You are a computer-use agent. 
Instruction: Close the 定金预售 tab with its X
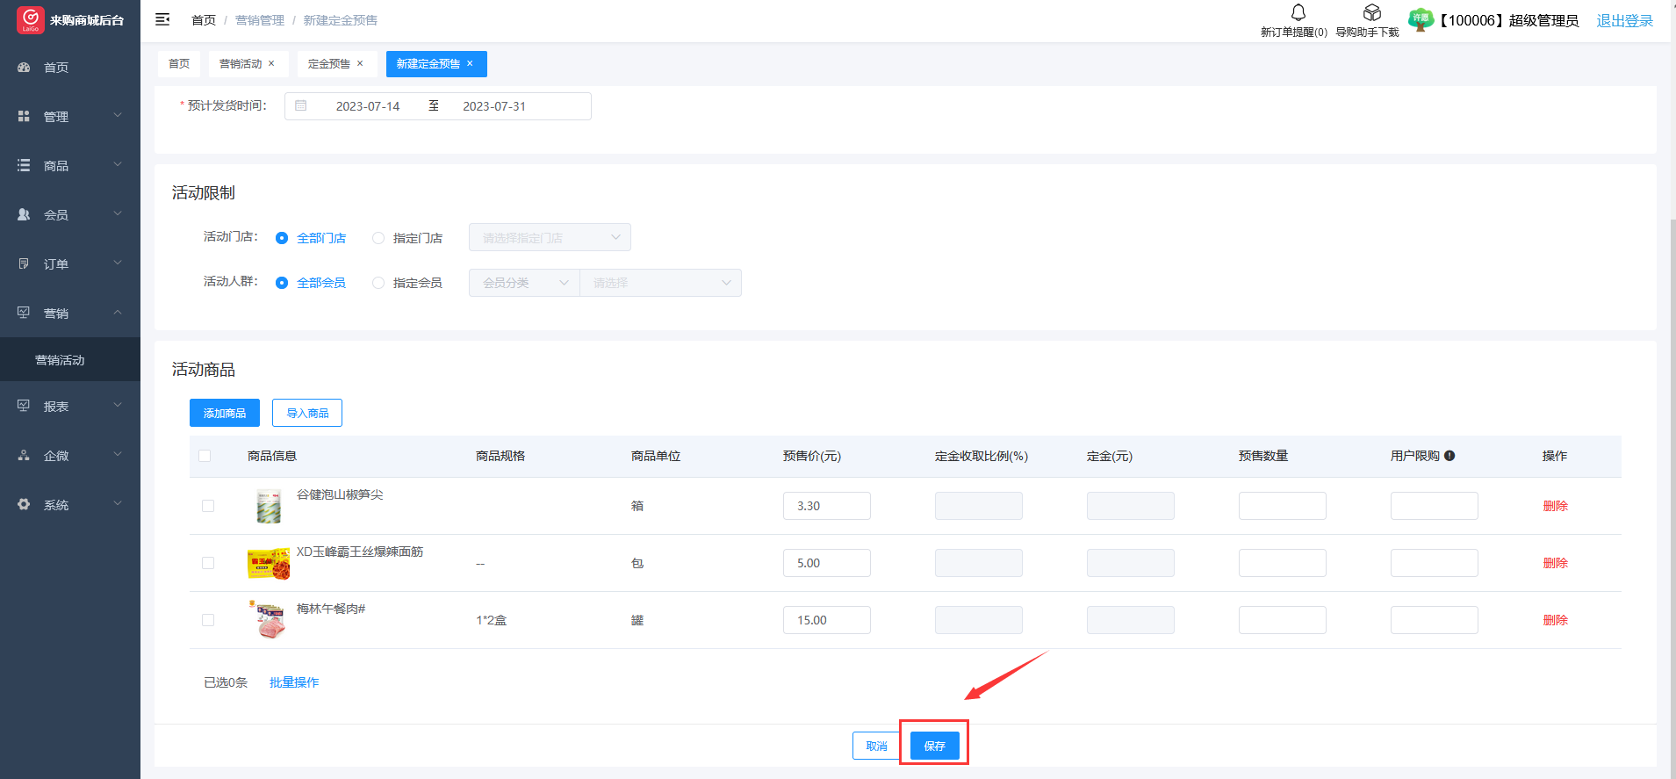[360, 63]
